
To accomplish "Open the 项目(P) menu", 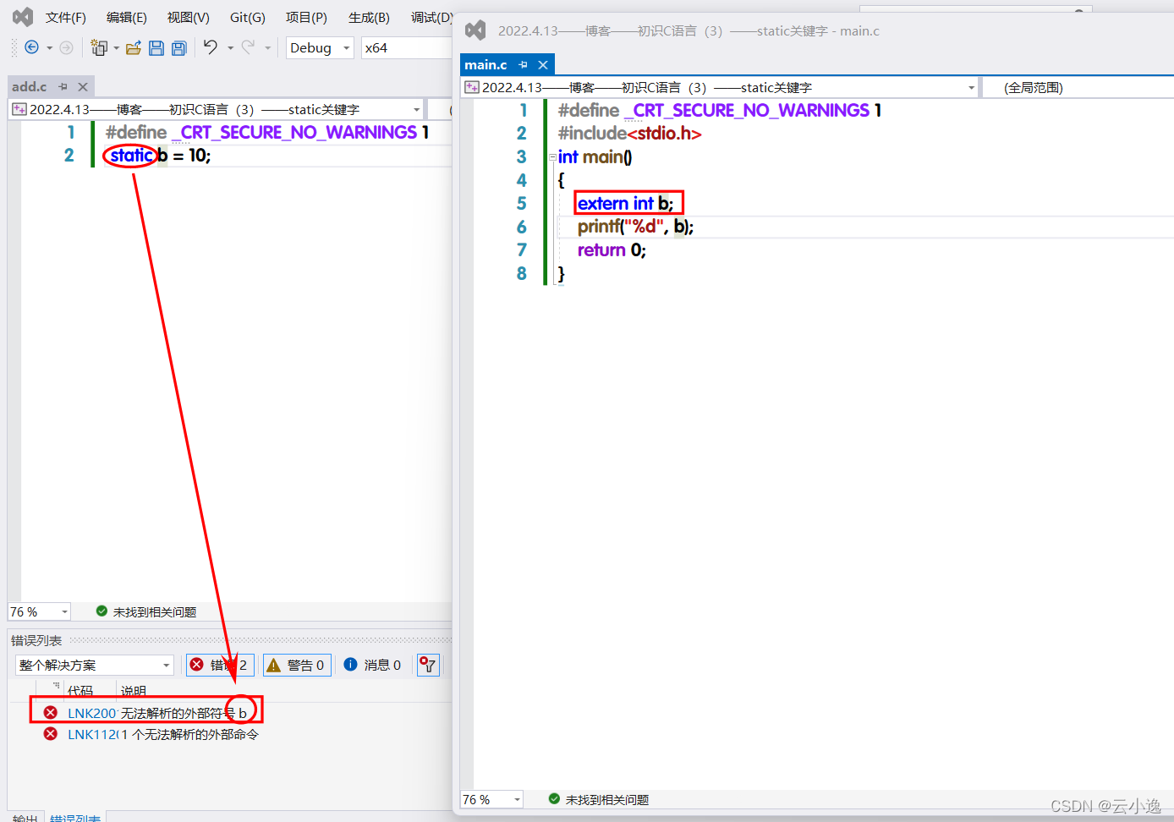I will [306, 17].
